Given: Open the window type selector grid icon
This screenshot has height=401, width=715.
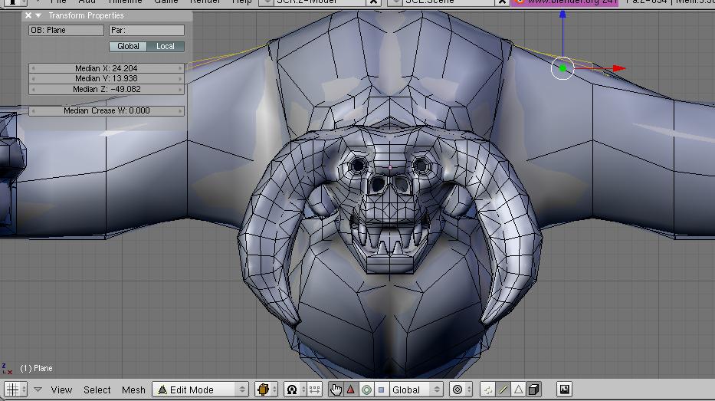Looking at the screenshot, I should click(x=11, y=389).
